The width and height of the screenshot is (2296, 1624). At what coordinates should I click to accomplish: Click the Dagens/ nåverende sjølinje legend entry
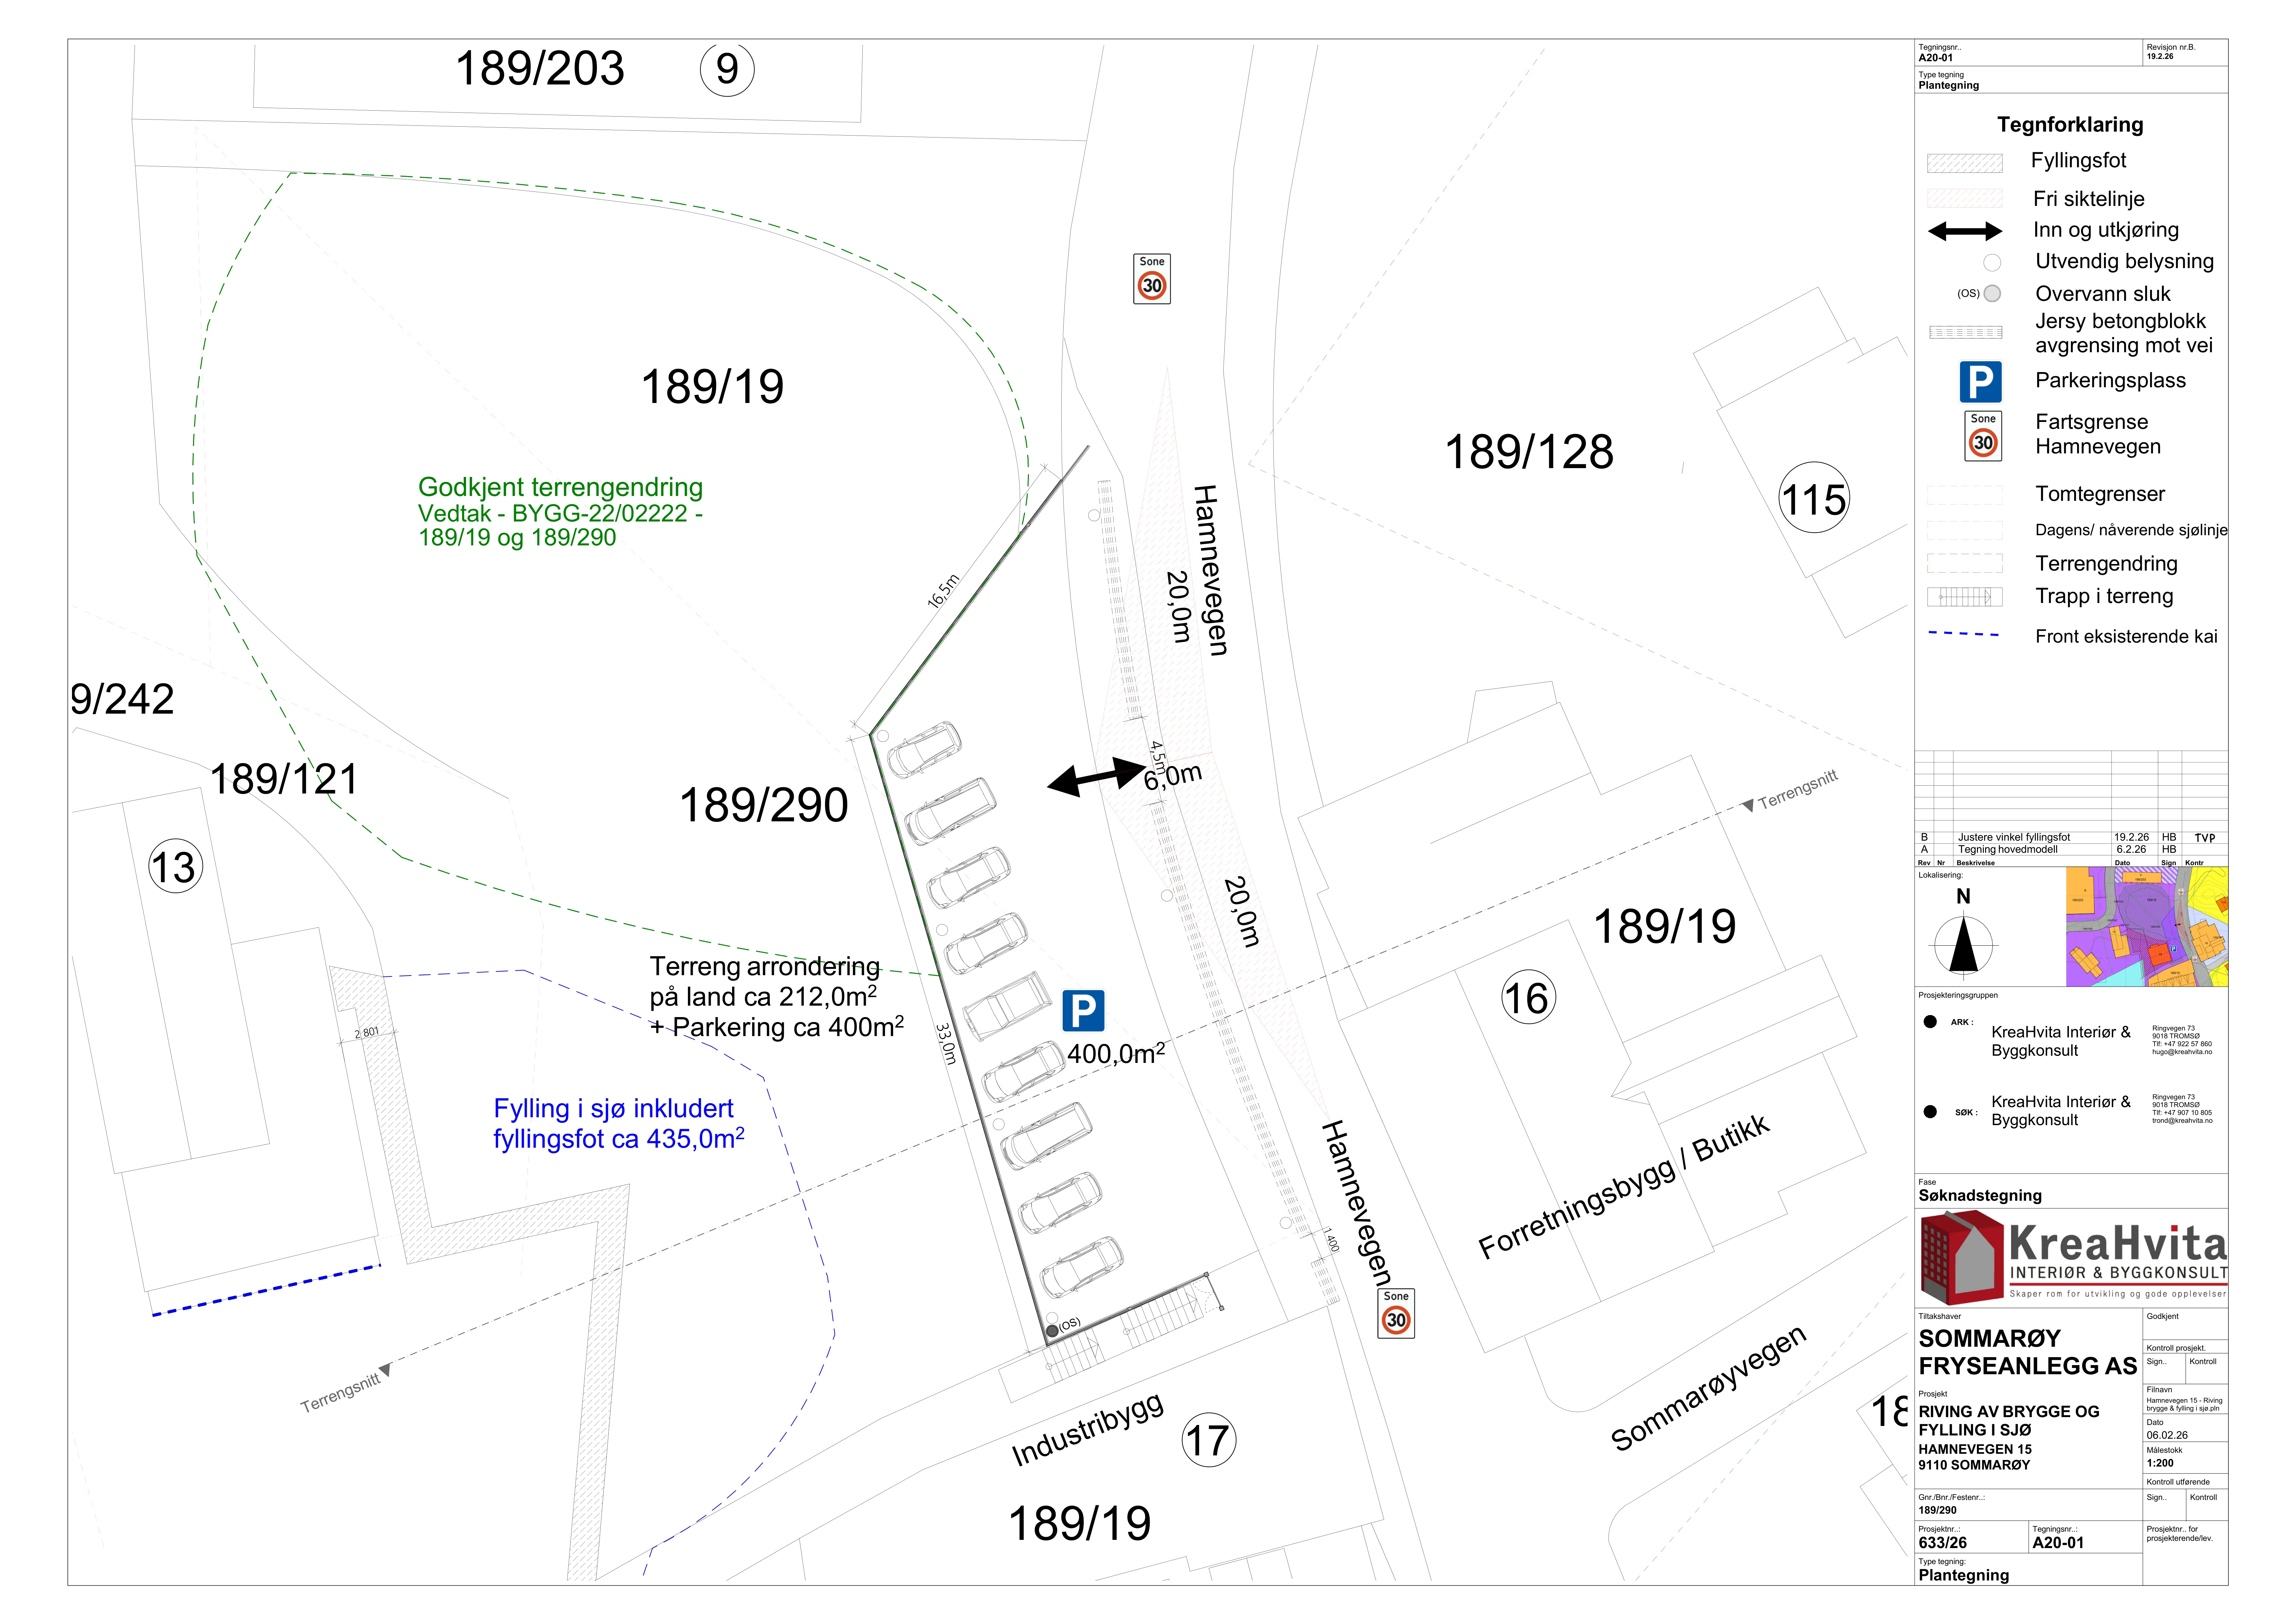(2131, 530)
